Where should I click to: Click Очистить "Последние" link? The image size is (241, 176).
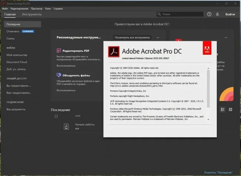218,172
